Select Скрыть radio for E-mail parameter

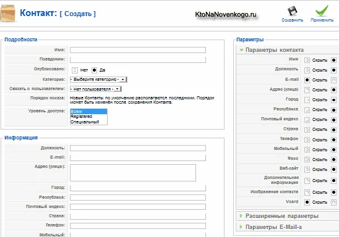[x=307, y=80]
